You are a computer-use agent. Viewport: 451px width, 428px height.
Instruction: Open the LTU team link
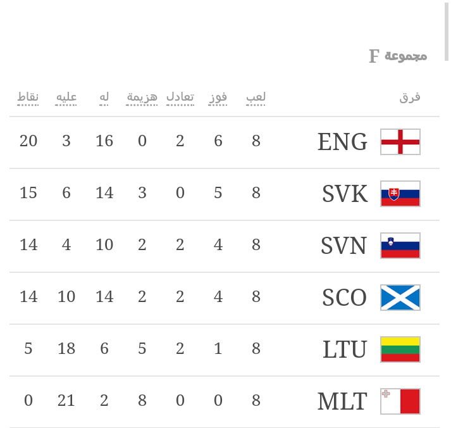tap(345, 349)
